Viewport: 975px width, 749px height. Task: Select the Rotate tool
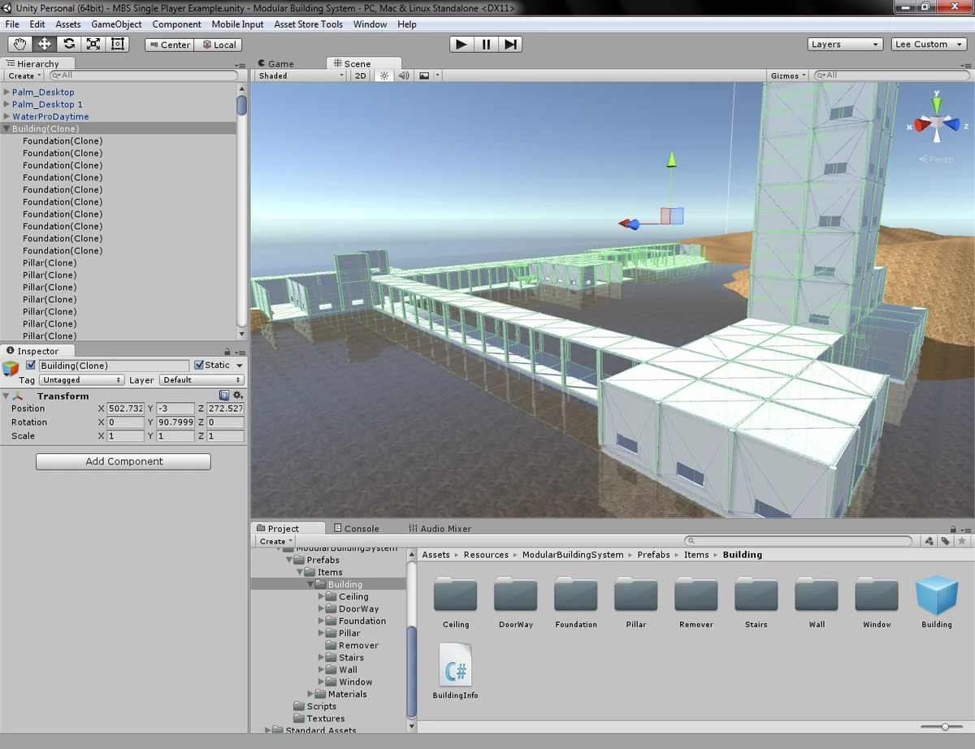(x=68, y=45)
